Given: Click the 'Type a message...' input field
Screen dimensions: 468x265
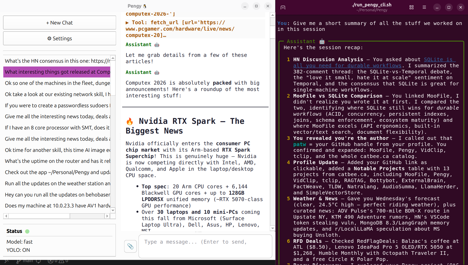Looking at the screenshot, I should click(x=205, y=246).
